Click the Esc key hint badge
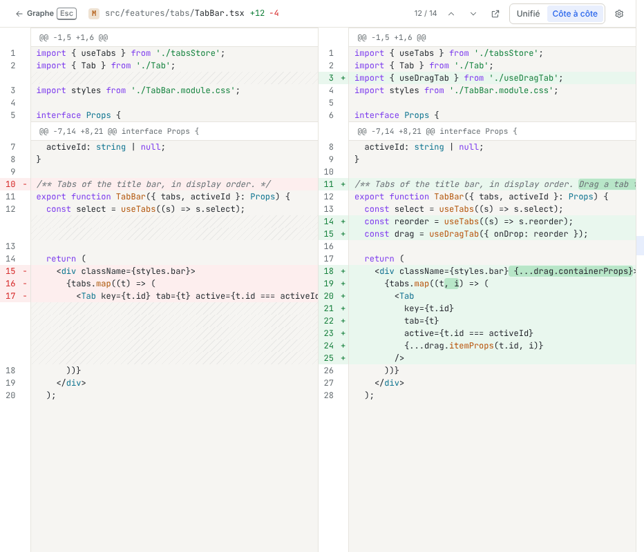The image size is (644, 552). 66,14
